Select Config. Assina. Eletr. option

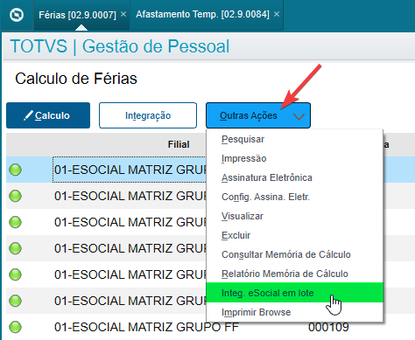[x=265, y=197]
